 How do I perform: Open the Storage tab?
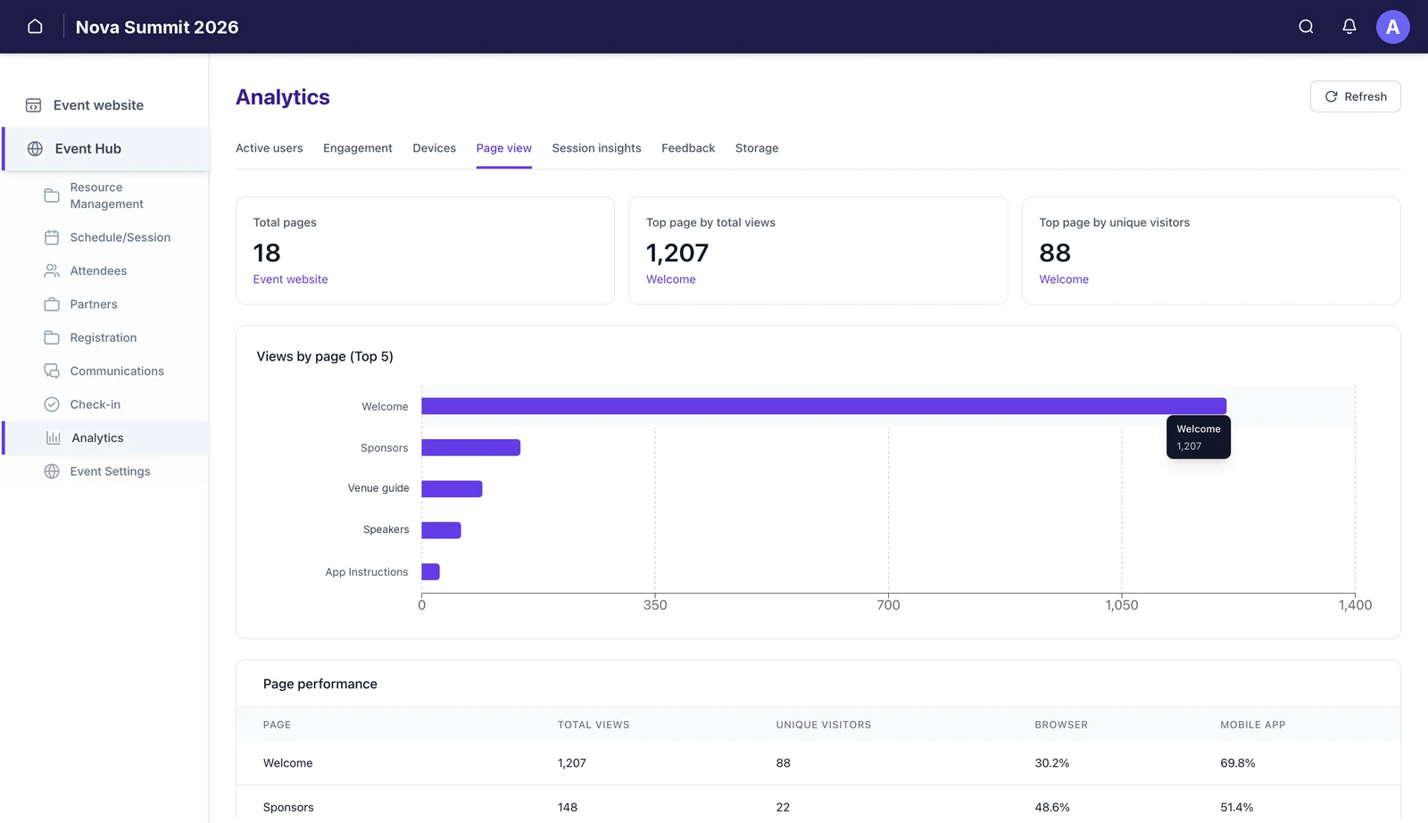tap(757, 148)
